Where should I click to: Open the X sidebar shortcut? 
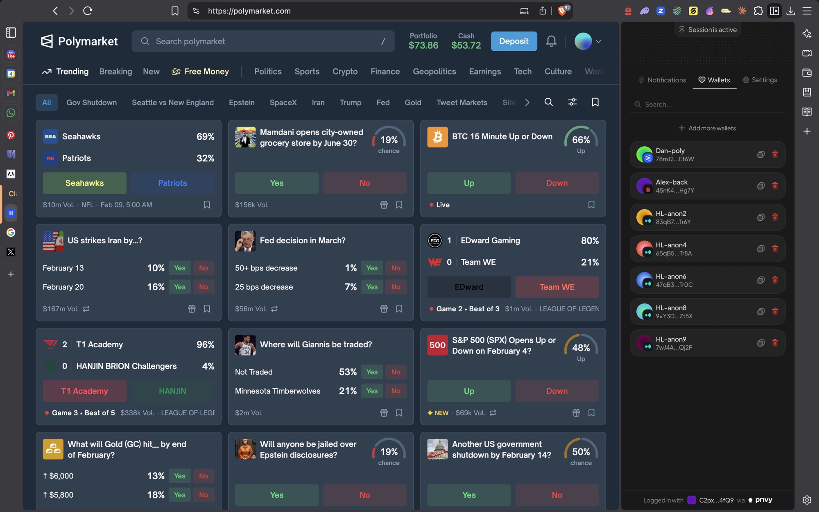click(11, 251)
